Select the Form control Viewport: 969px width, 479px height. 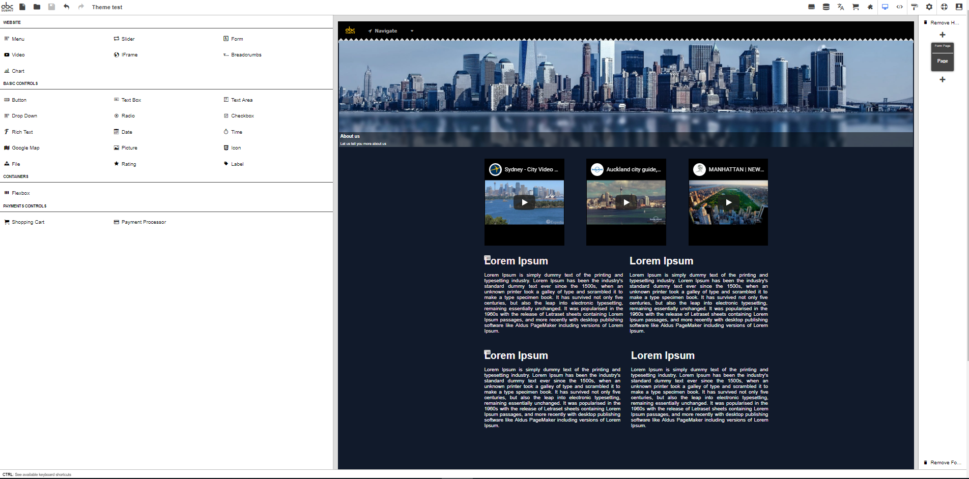point(233,39)
